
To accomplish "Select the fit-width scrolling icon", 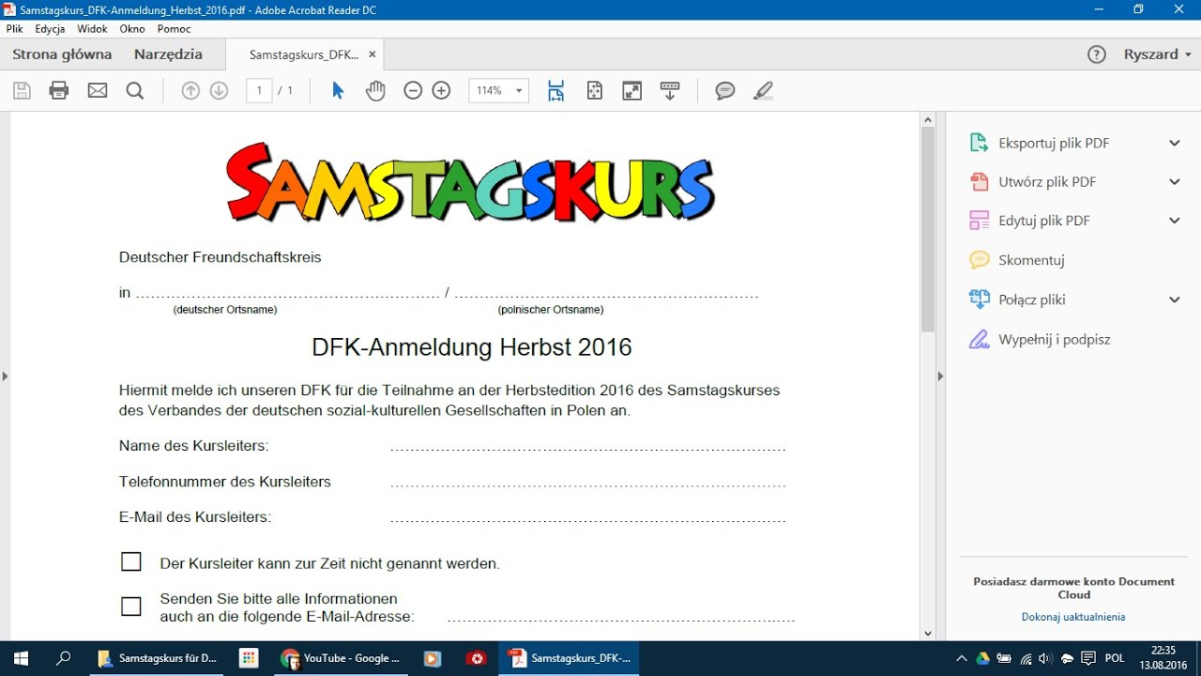I will click(x=556, y=91).
